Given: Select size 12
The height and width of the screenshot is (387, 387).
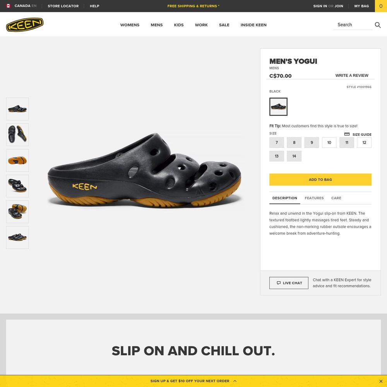Looking at the screenshot, I should (364, 142).
